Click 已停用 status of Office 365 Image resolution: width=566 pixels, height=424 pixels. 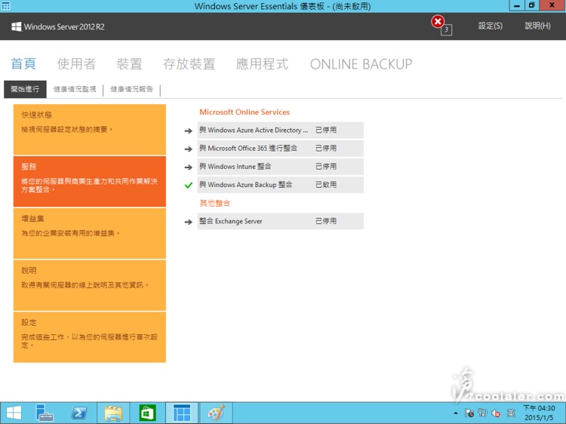[x=326, y=149]
